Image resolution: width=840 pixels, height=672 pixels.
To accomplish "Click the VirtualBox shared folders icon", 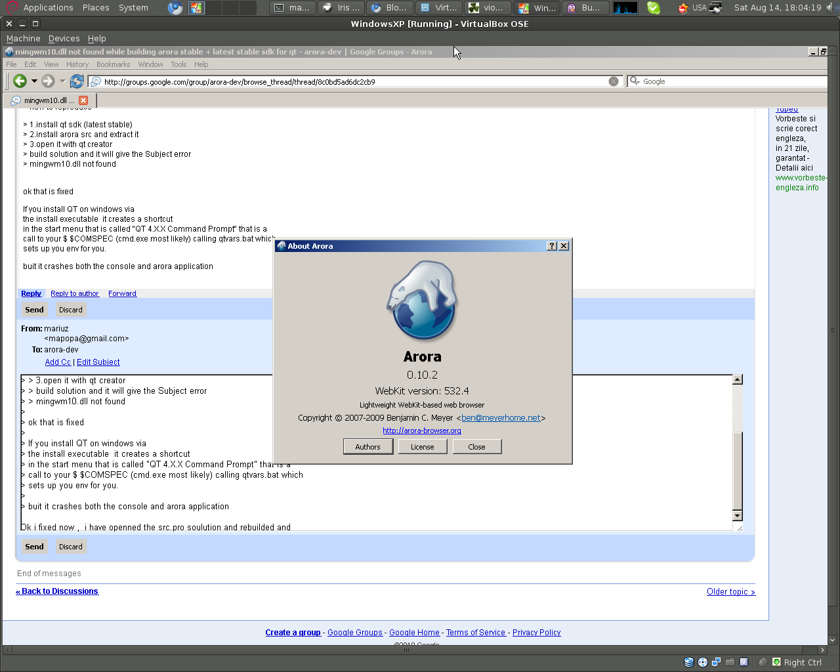I will [x=730, y=662].
